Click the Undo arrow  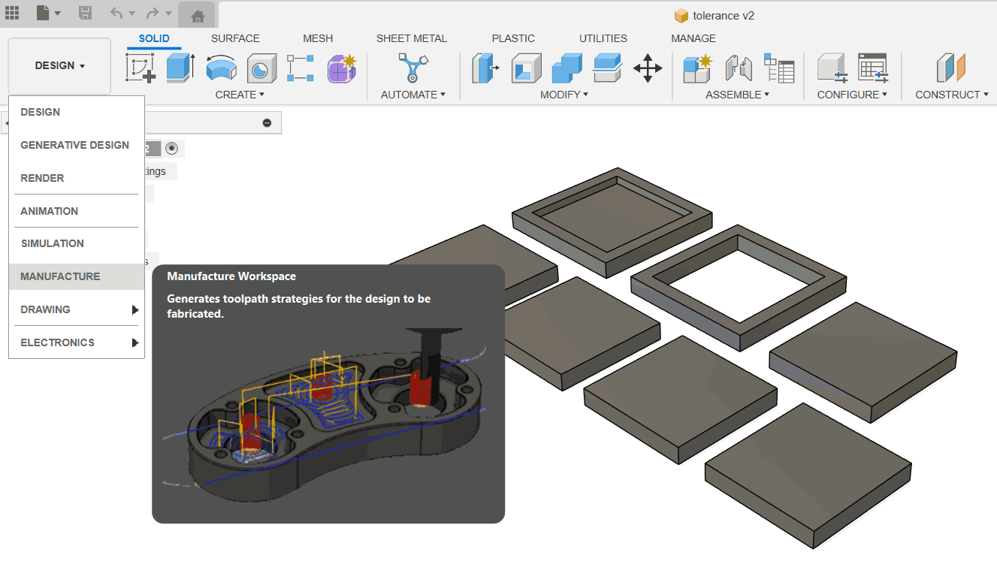click(116, 13)
